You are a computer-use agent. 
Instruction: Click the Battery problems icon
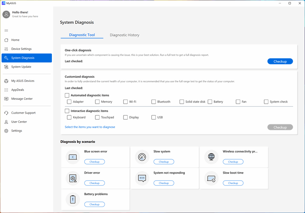(x=73, y=200)
